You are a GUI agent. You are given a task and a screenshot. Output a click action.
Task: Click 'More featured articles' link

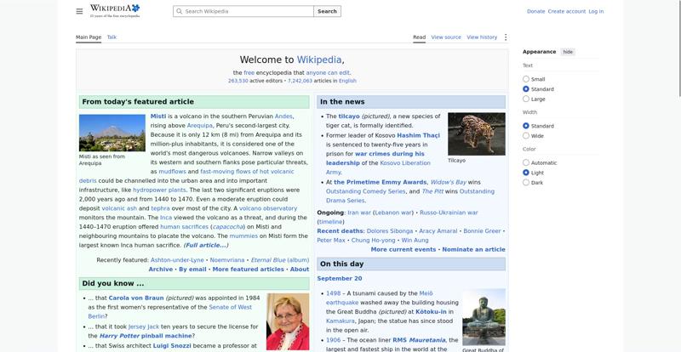[248, 269]
